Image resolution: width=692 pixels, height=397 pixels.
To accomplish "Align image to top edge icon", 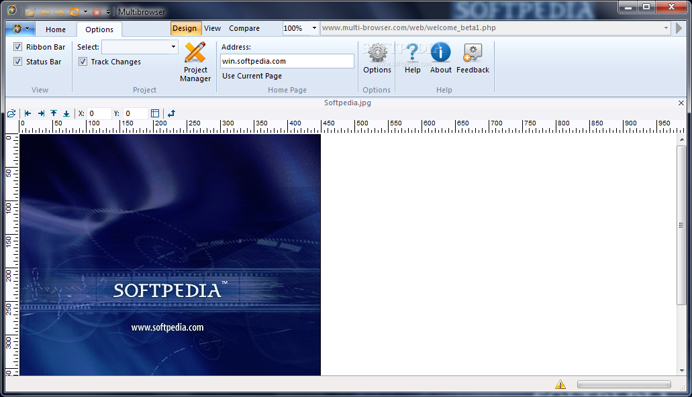I will click(x=54, y=113).
